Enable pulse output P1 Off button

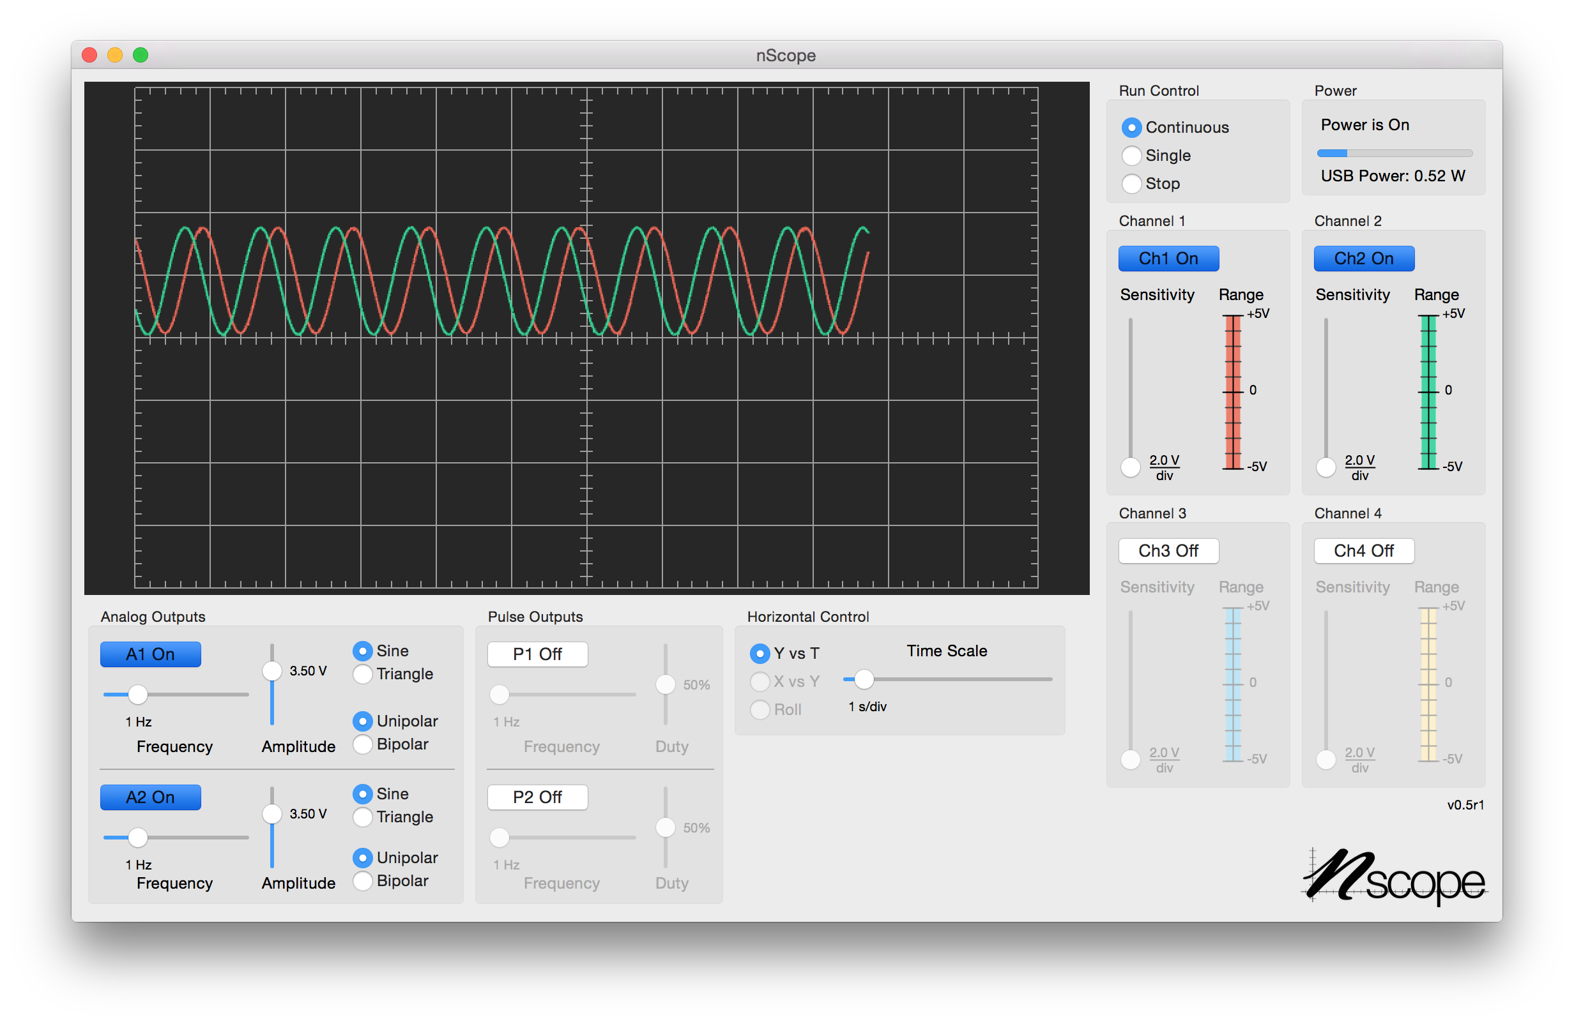(538, 654)
